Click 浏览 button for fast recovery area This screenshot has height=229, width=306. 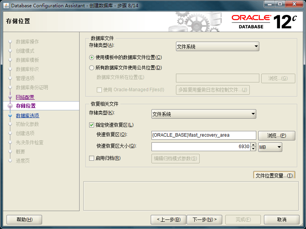tap(276, 135)
